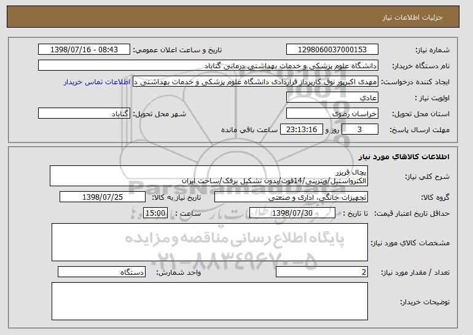
Task: Click the label مهلت ارسال پاسخ
Action: [x=420, y=130]
